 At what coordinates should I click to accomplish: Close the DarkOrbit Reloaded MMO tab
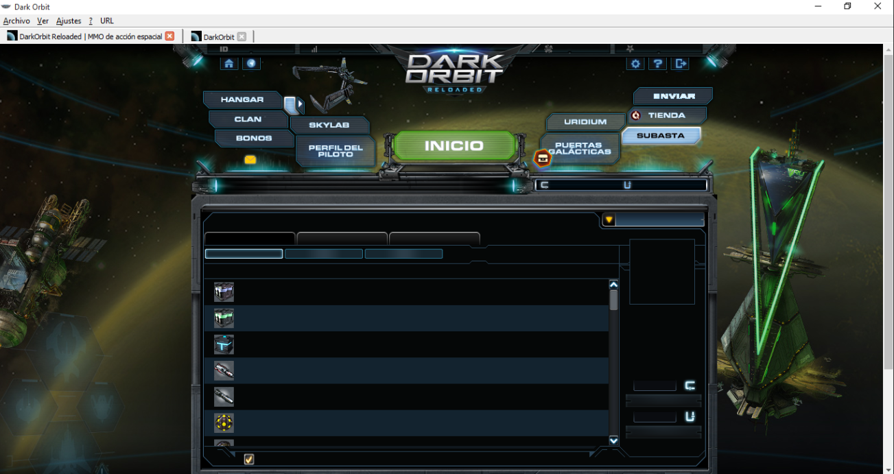[169, 36]
